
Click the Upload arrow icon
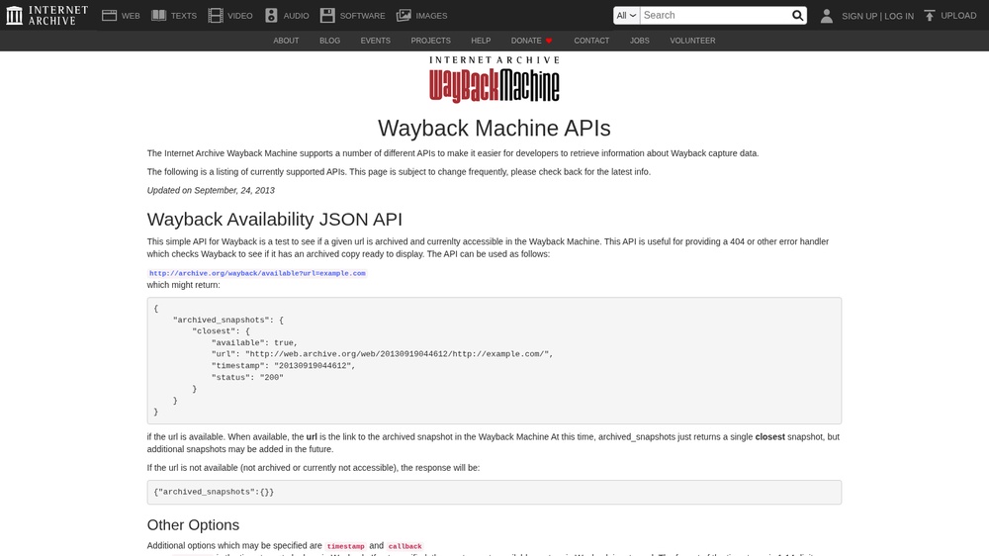(x=929, y=15)
